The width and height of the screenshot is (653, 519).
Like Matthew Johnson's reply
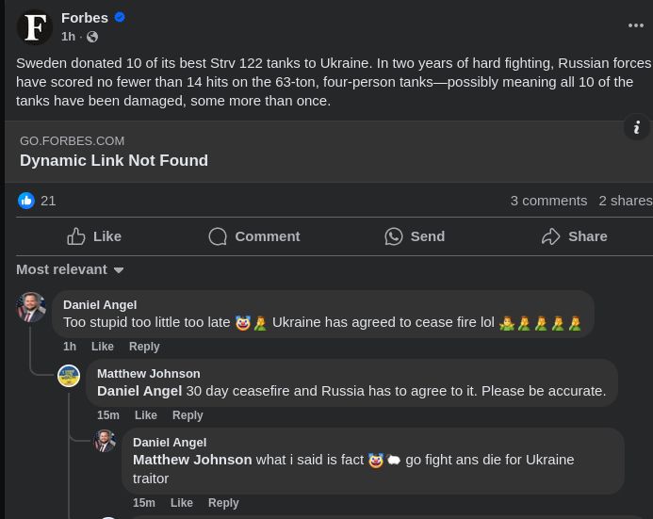pos(146,415)
